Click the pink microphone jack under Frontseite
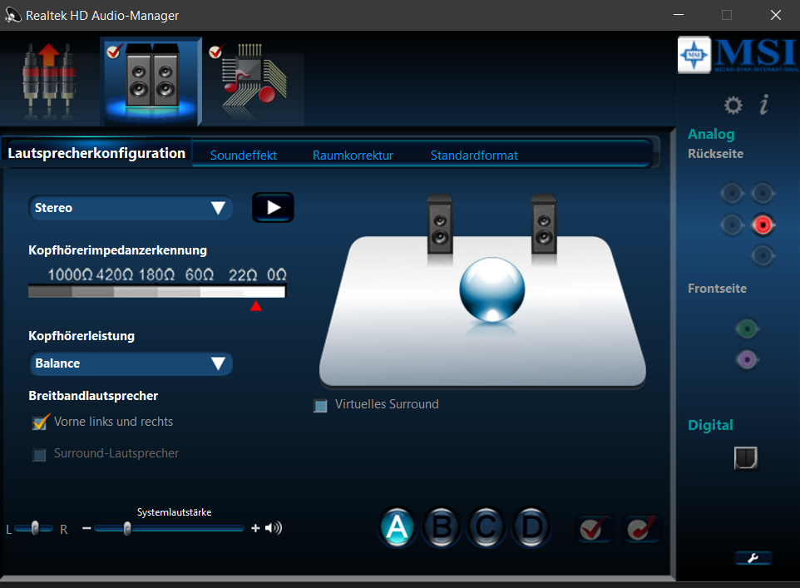 click(x=746, y=359)
